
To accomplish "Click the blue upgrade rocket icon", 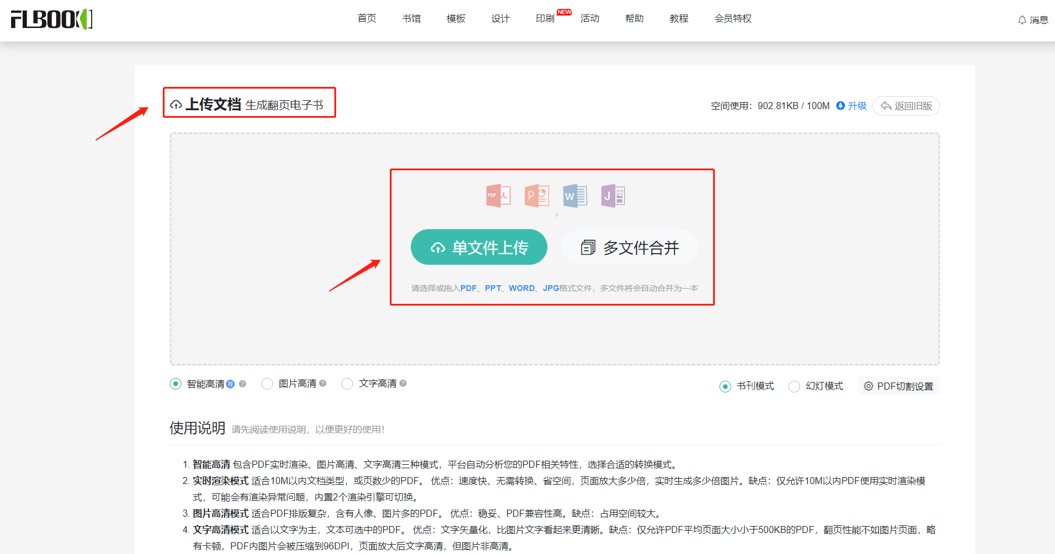I will coord(840,106).
